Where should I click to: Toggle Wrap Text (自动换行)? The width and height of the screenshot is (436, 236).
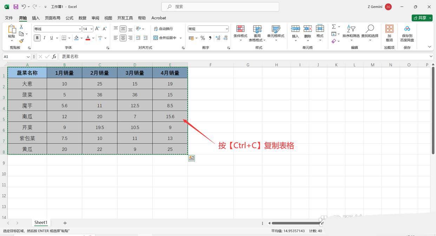click(x=163, y=29)
